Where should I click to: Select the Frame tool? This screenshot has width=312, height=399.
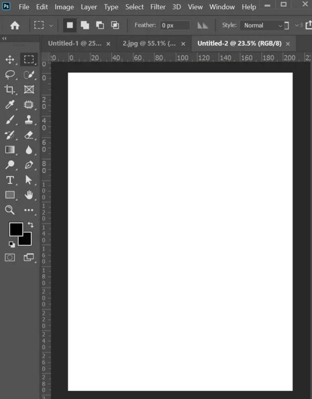[29, 90]
